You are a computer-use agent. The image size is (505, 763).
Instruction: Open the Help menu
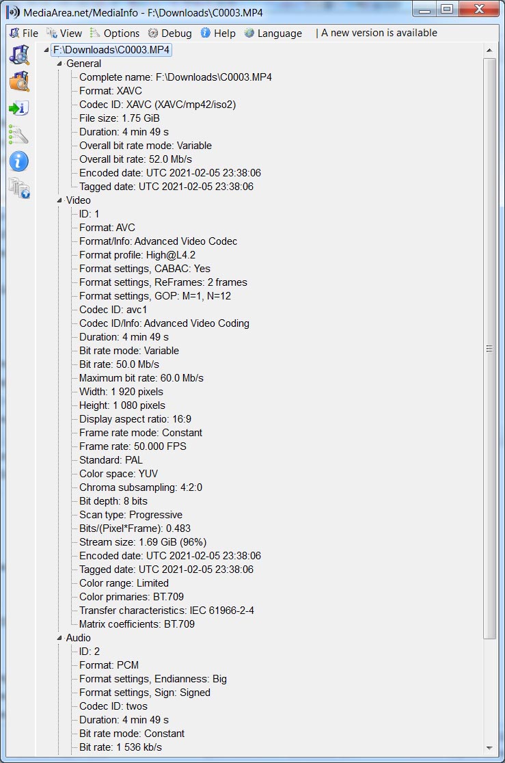pyautogui.click(x=218, y=33)
